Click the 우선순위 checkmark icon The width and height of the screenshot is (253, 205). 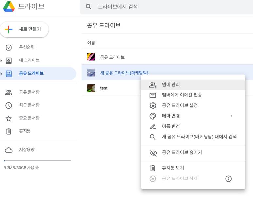point(9,47)
